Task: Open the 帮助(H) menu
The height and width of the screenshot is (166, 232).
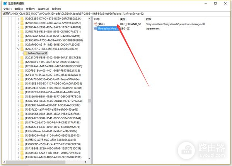Action: pos(56,9)
